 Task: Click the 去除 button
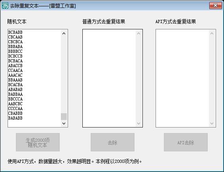point(113,142)
